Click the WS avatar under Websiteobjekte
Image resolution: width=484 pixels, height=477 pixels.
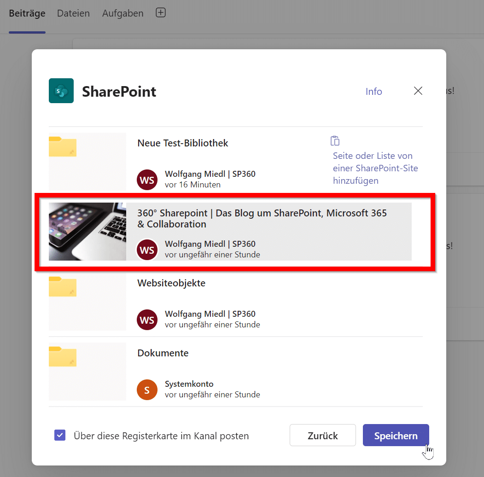[147, 320]
